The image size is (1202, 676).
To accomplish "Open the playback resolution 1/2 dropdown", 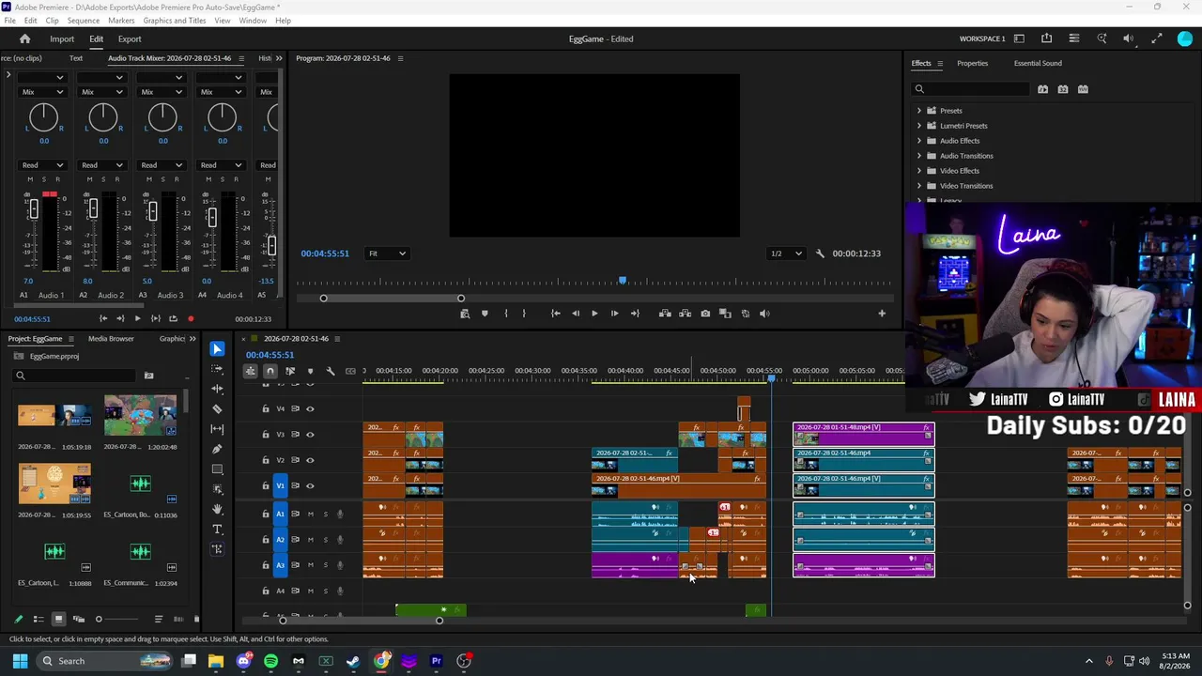I will point(787,253).
